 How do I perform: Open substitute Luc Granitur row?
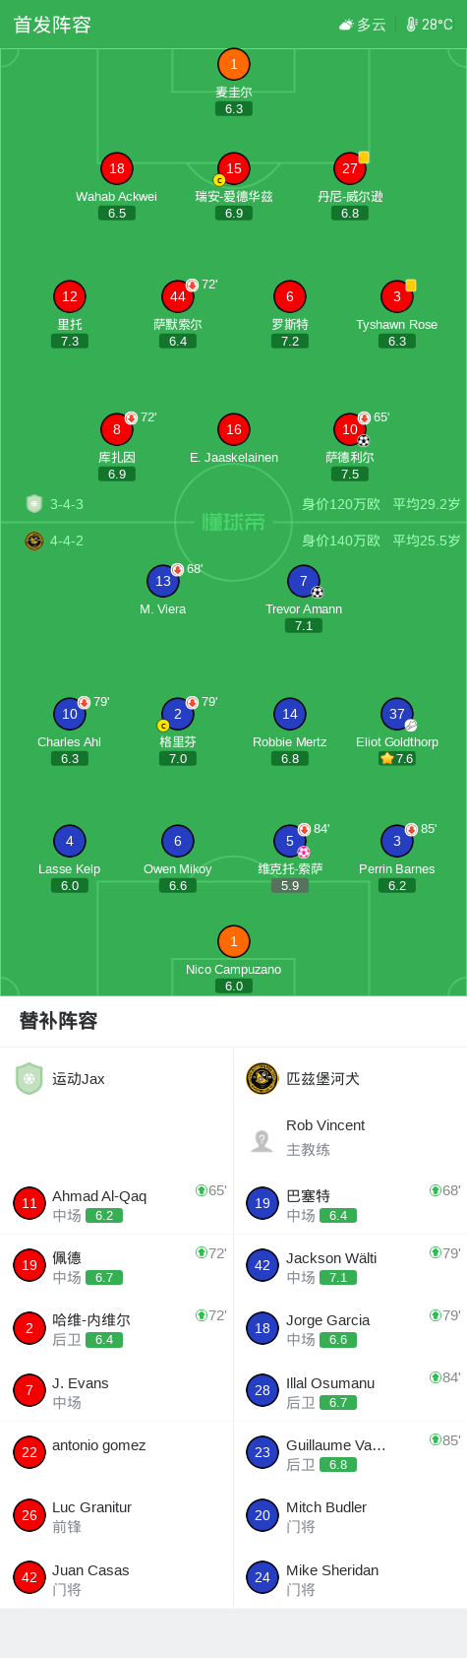pos(117,1515)
